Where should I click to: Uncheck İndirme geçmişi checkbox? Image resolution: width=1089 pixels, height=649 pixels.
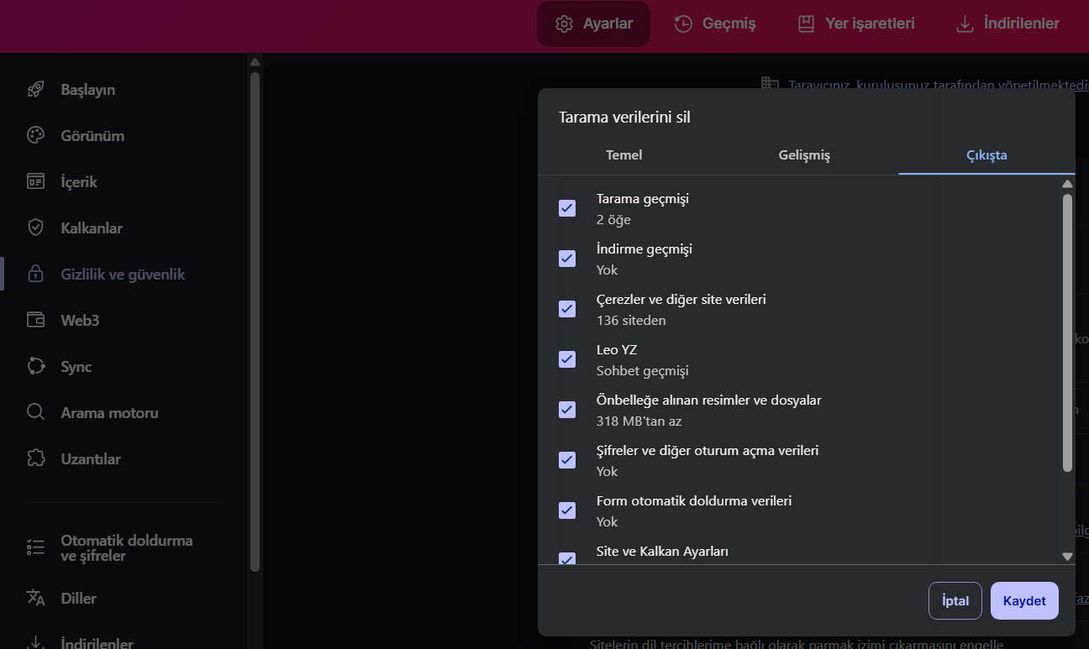click(x=567, y=259)
